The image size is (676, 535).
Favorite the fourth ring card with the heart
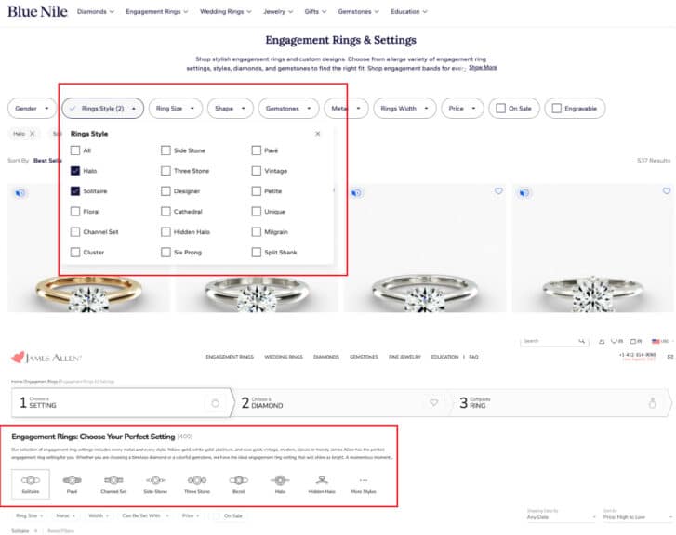pyautogui.click(x=667, y=190)
